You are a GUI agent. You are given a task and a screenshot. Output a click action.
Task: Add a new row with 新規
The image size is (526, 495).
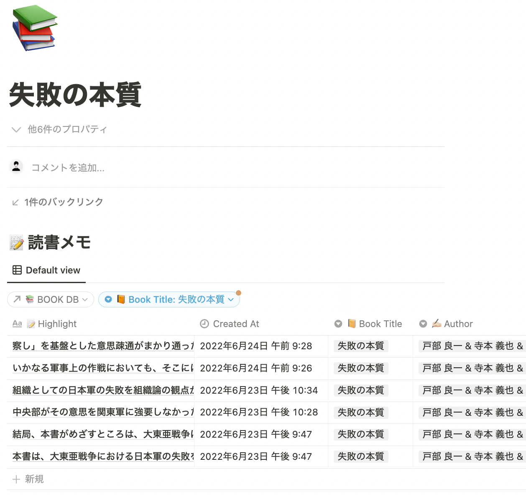pos(28,479)
